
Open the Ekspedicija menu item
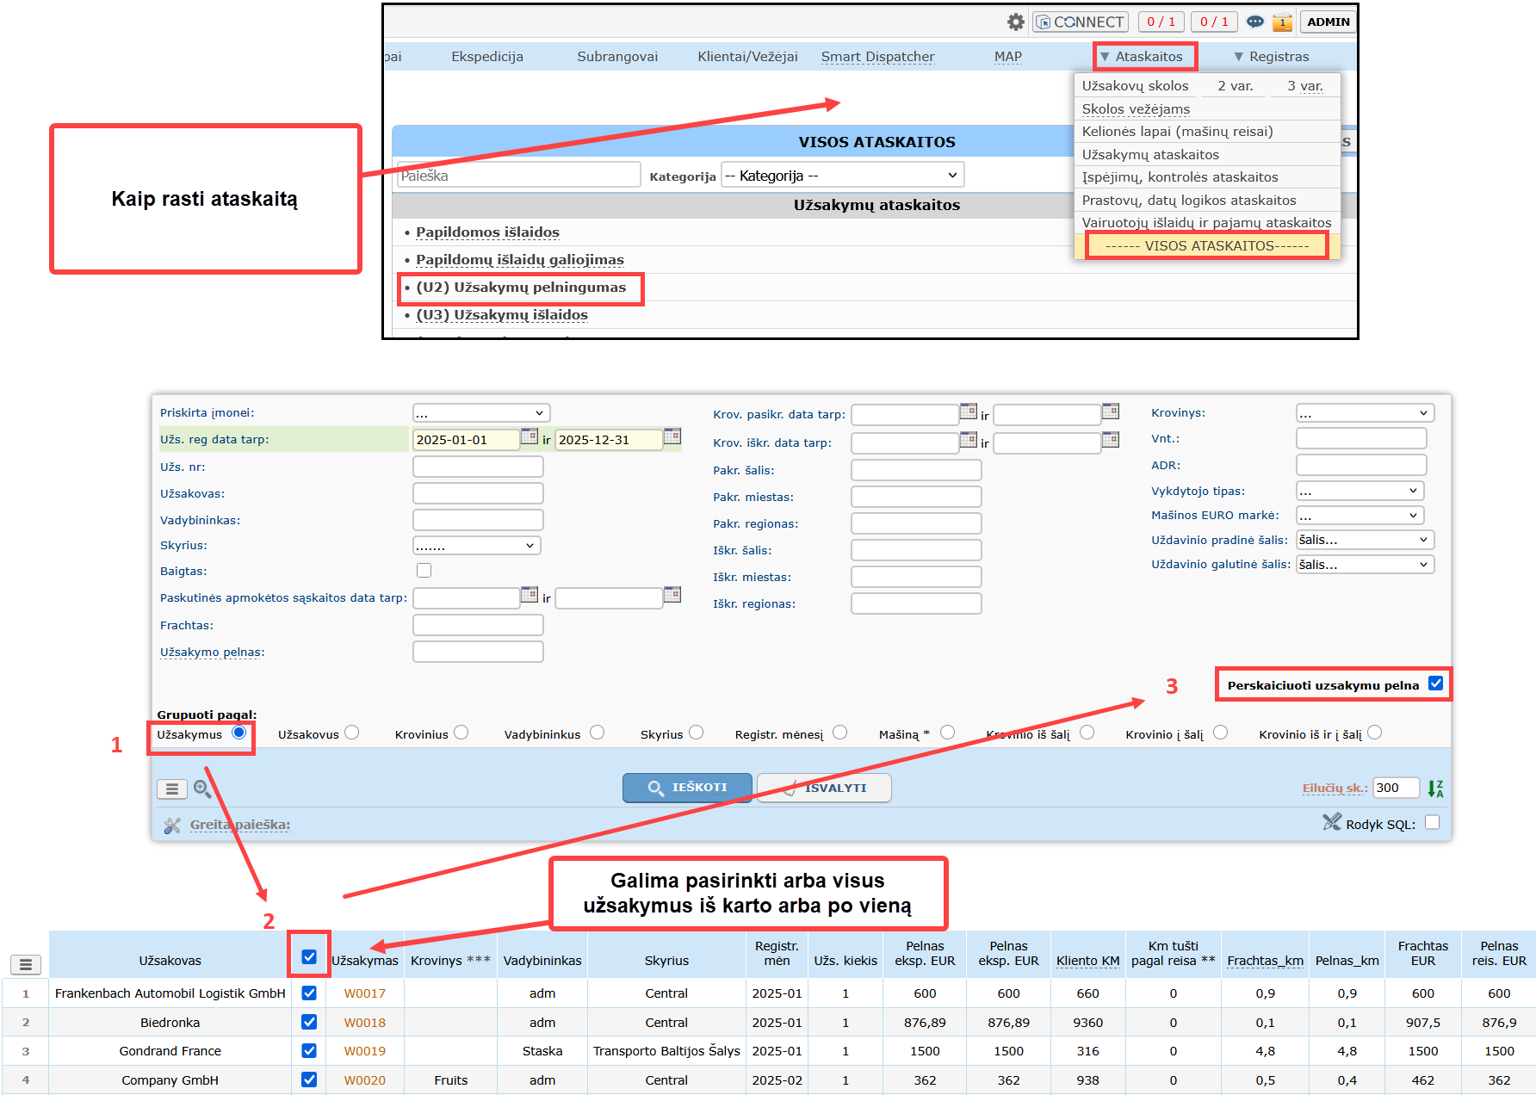487,57
